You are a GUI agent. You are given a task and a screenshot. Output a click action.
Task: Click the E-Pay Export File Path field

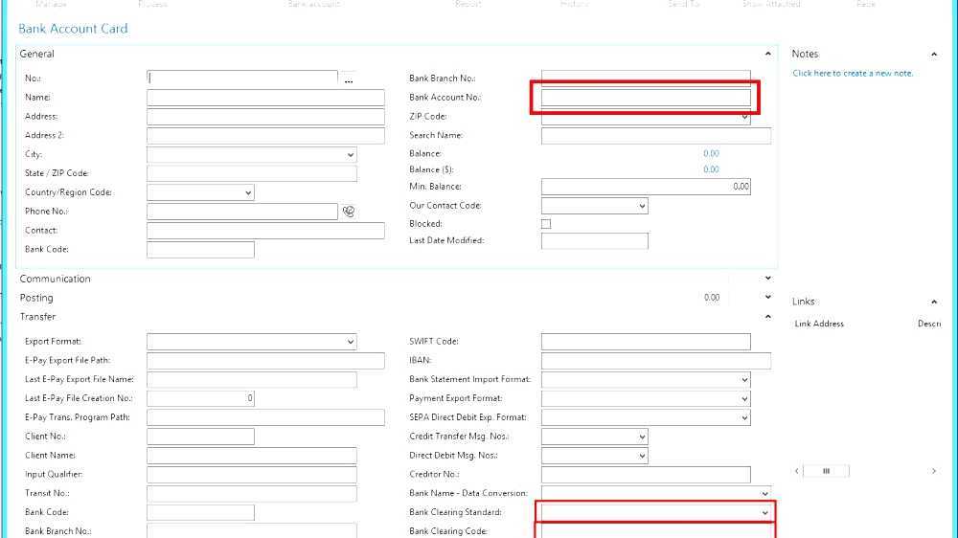(x=265, y=360)
